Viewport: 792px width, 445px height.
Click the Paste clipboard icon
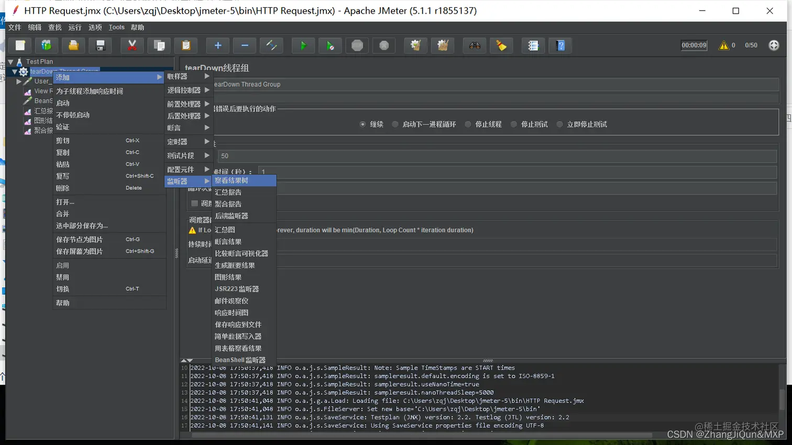186,45
